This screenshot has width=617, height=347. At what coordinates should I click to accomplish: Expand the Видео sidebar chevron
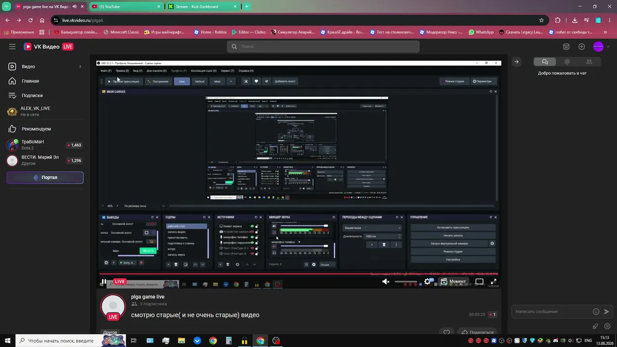coord(80,67)
